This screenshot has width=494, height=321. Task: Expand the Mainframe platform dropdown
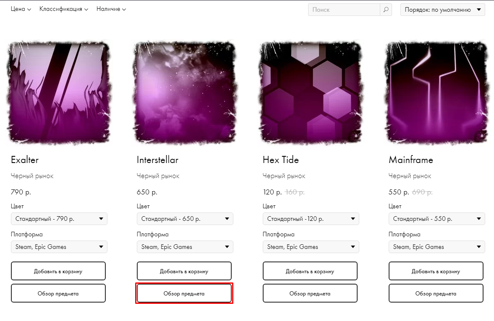pos(436,247)
